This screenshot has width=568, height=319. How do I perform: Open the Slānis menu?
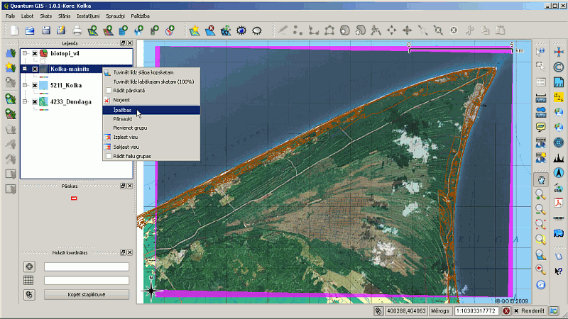65,16
